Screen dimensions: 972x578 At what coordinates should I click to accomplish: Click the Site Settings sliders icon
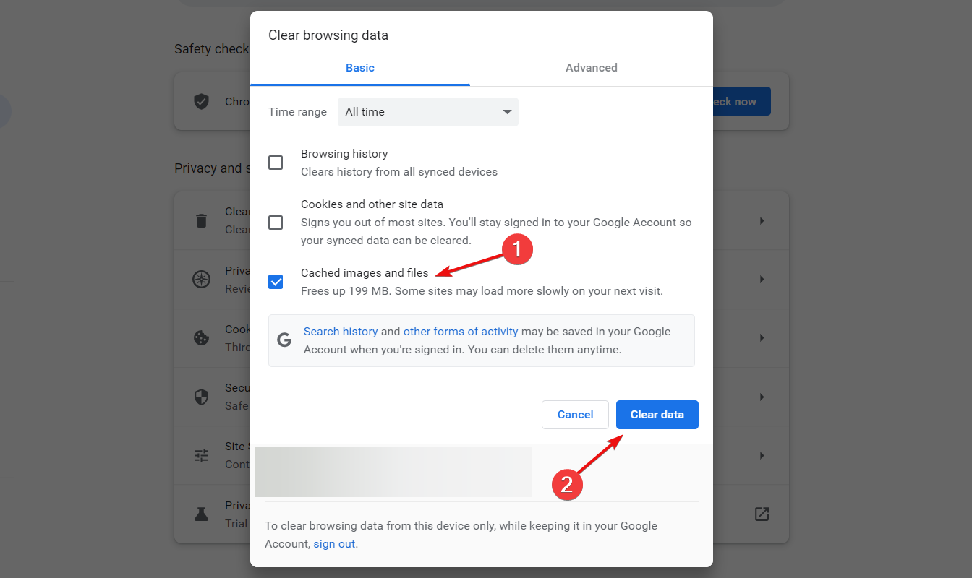pos(201,455)
